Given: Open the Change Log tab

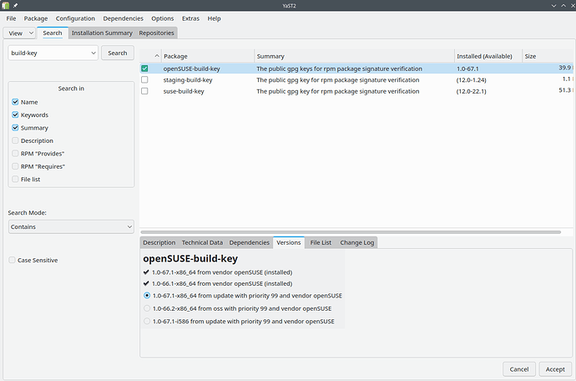Looking at the screenshot, I should point(357,242).
